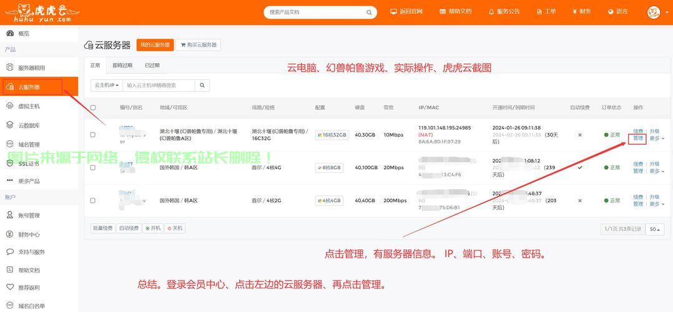Screen dimensions: 673x312
Task: Click 升级 for the 湖北十堰 server
Action: coord(654,131)
